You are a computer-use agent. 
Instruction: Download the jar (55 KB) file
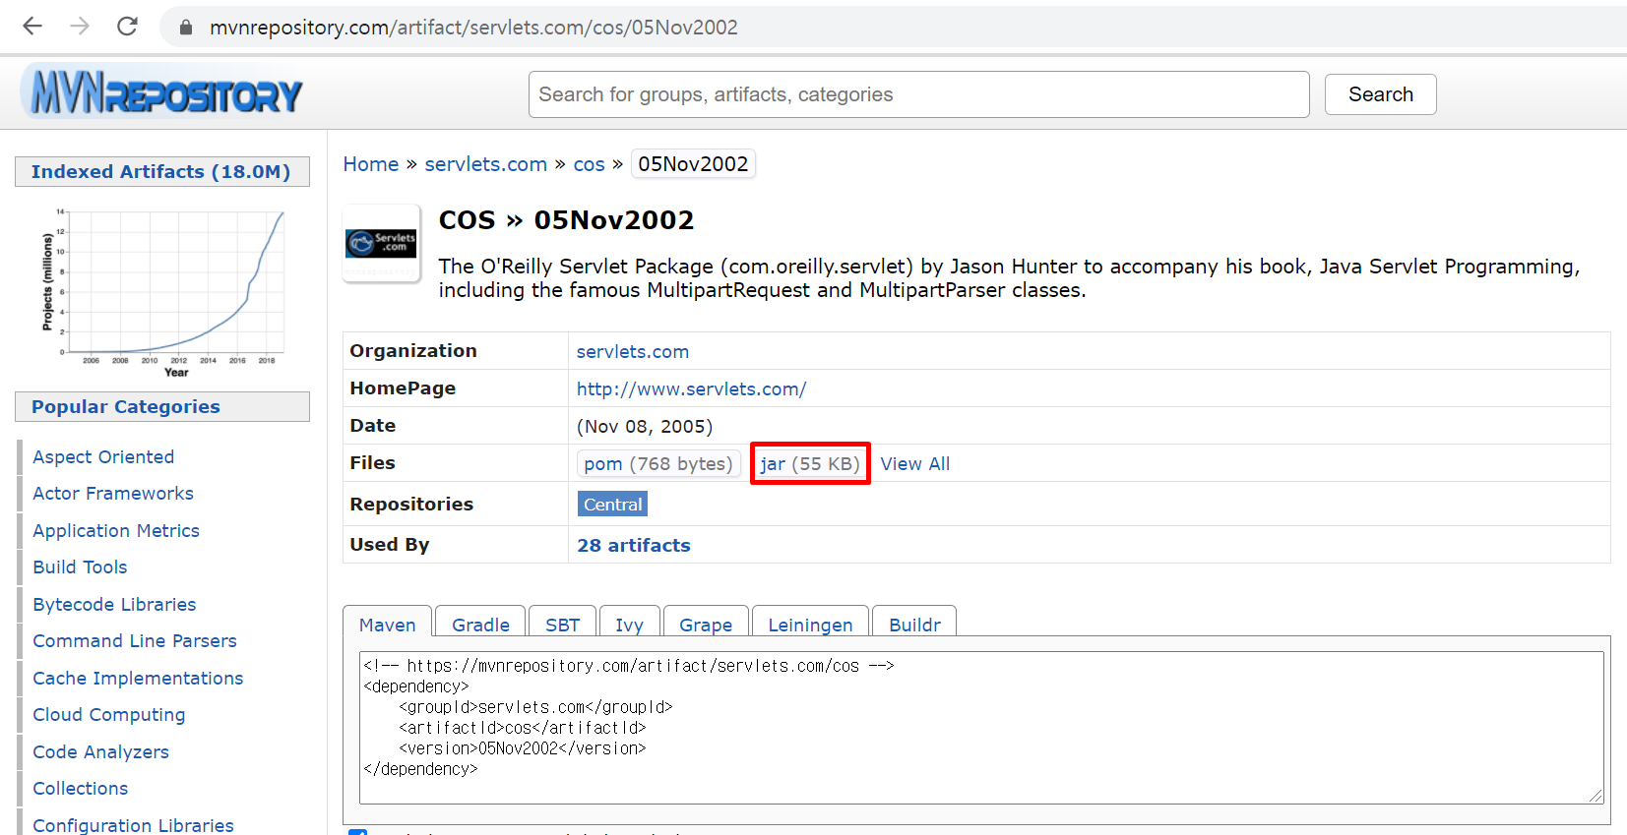(810, 463)
